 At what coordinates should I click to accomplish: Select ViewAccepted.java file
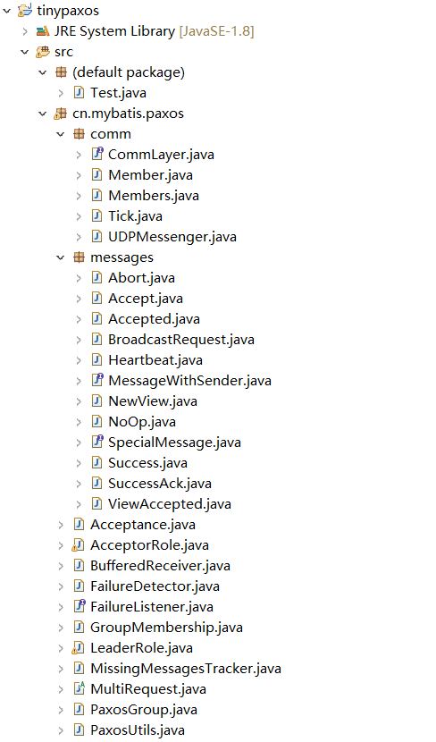[x=169, y=504]
